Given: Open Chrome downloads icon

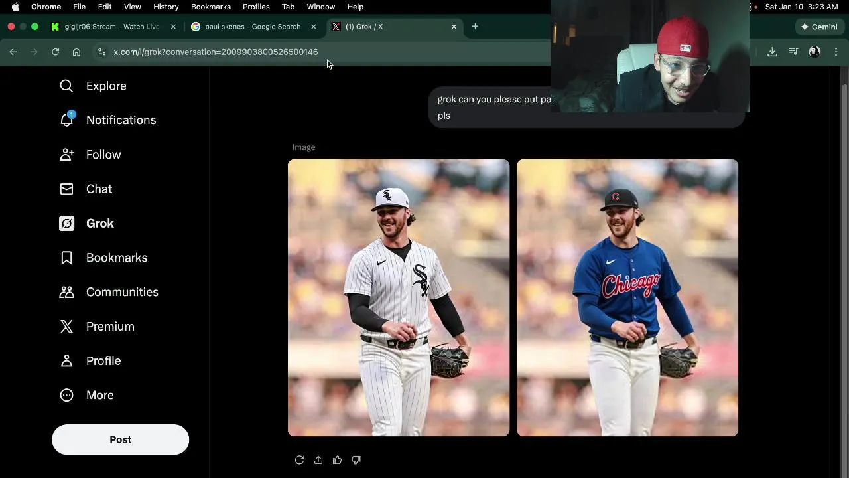Looking at the screenshot, I should click(772, 52).
